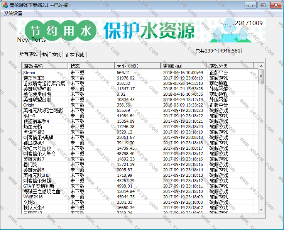Click the scrollbar up arrow
This screenshot has height=230, width=284.
(x=261, y=72)
